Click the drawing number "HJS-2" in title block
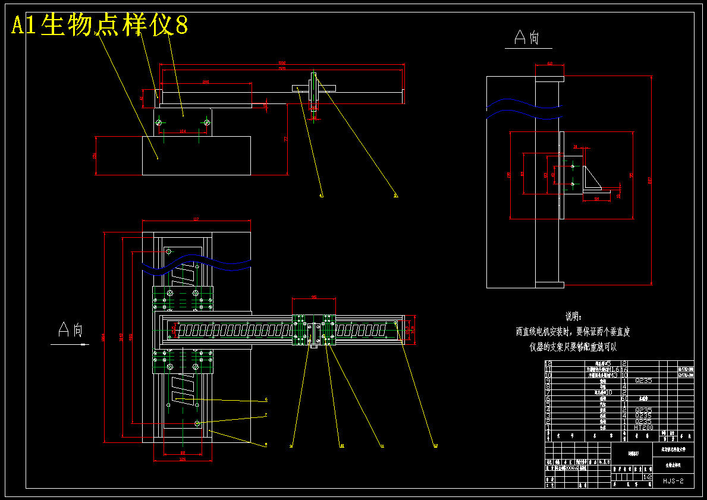 tap(673, 481)
